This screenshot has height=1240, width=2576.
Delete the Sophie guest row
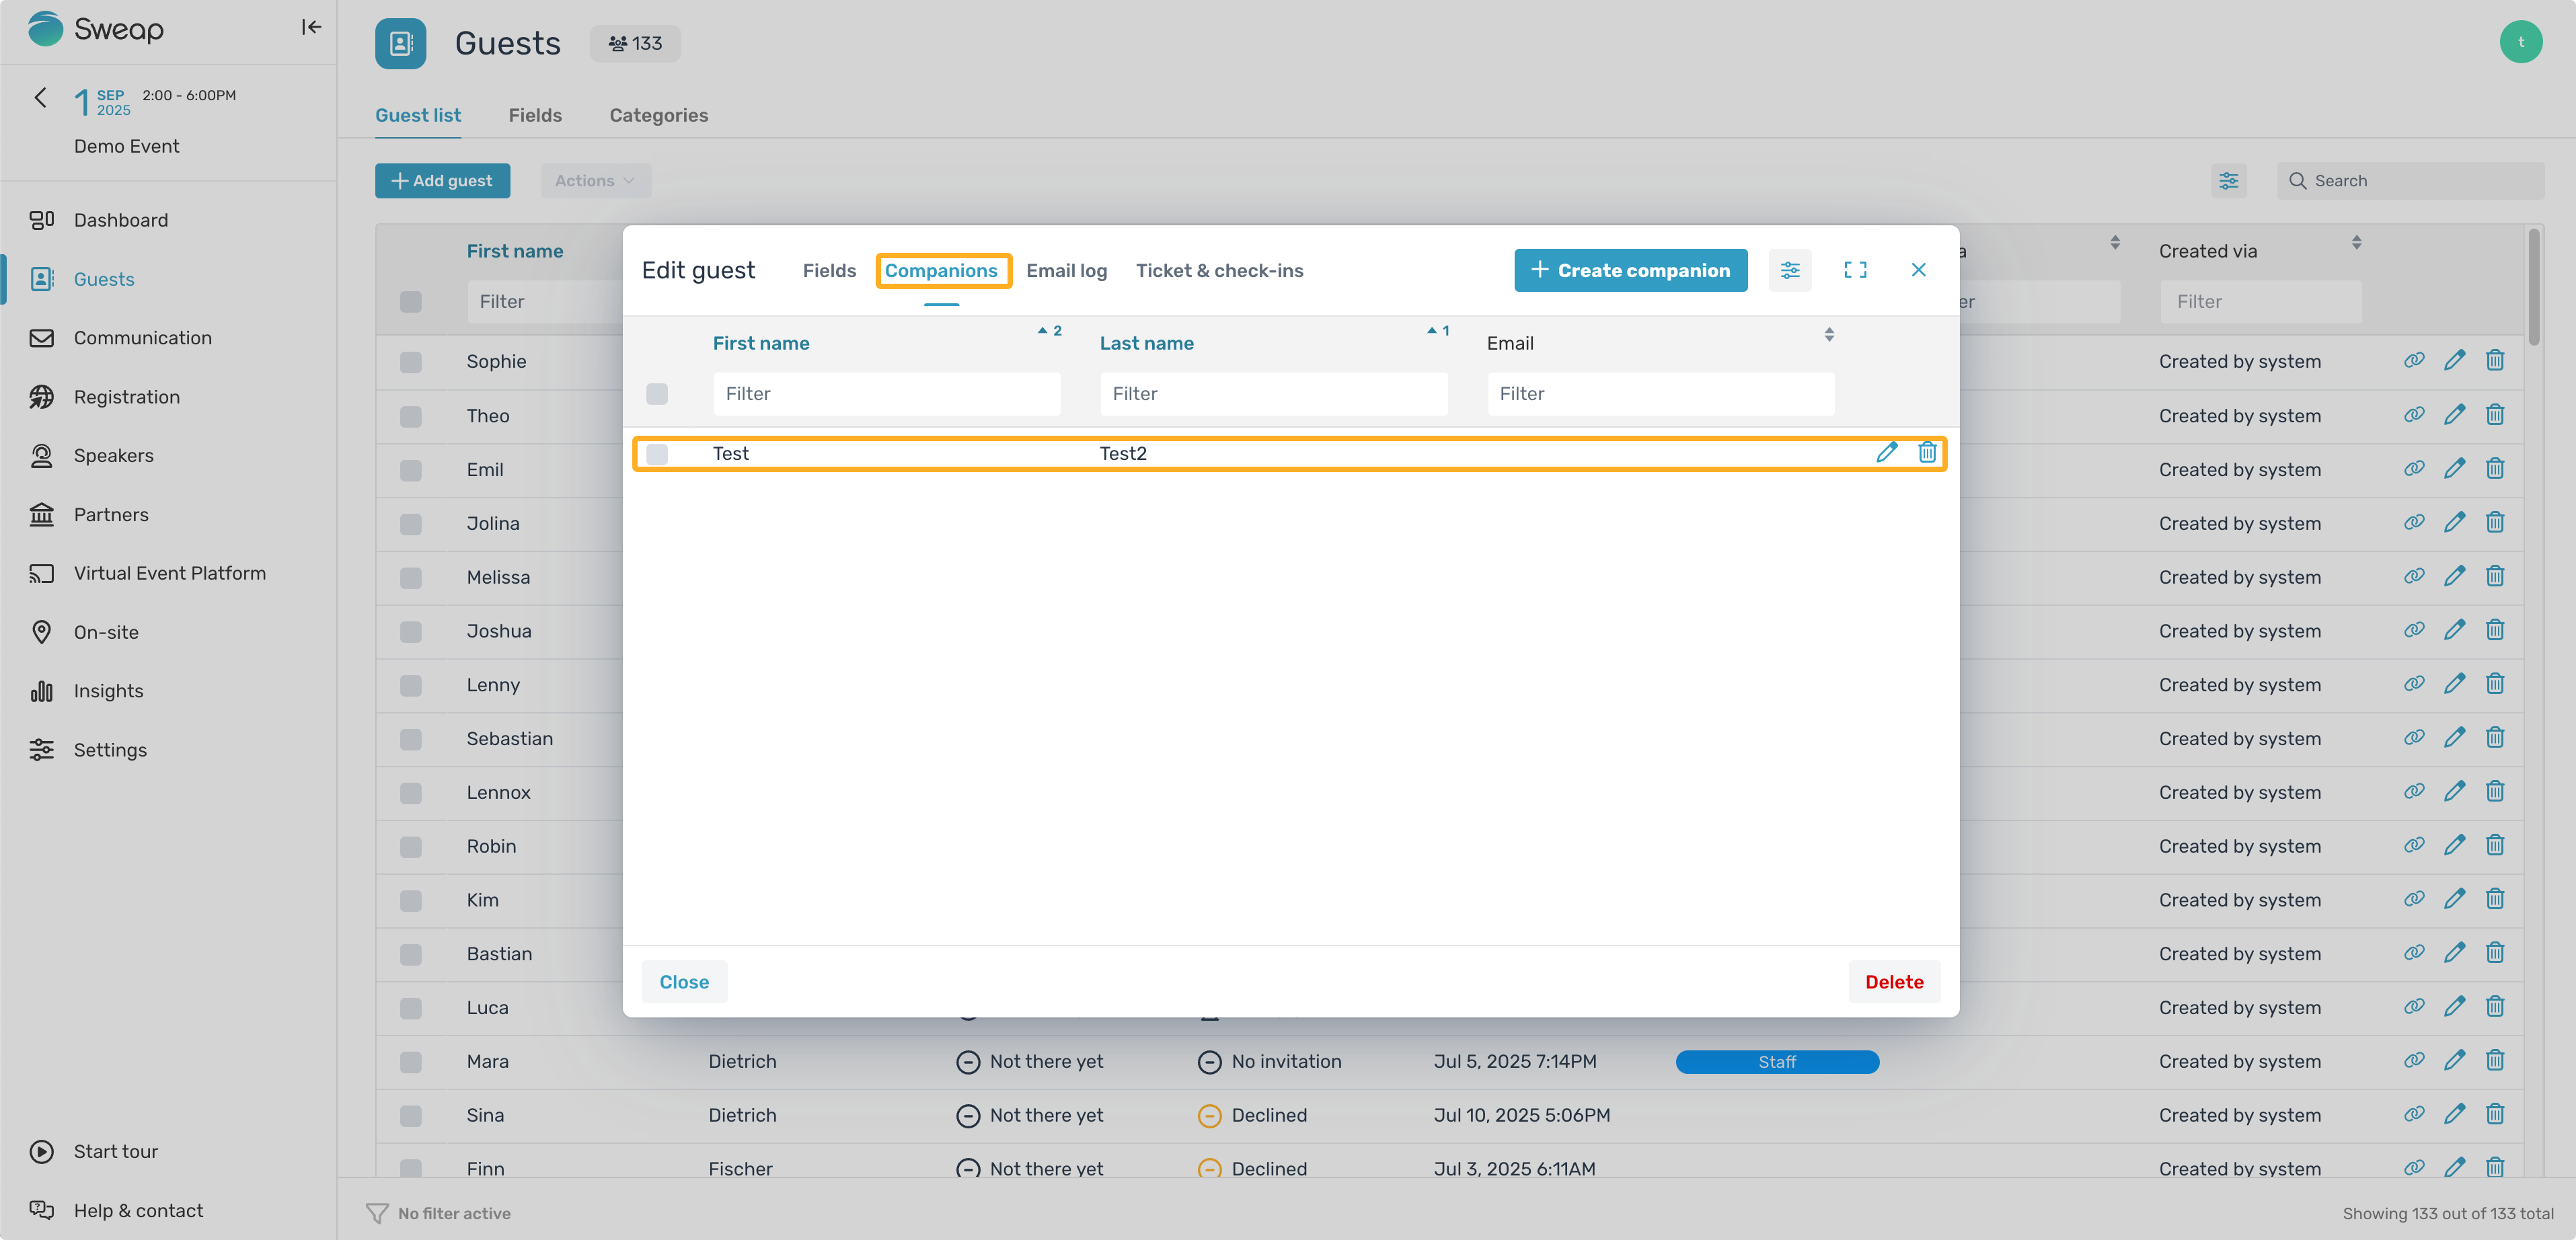click(x=2495, y=360)
